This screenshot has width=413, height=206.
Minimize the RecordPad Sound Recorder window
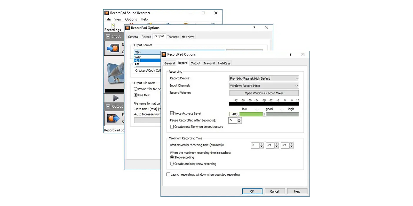(x=190, y=13)
